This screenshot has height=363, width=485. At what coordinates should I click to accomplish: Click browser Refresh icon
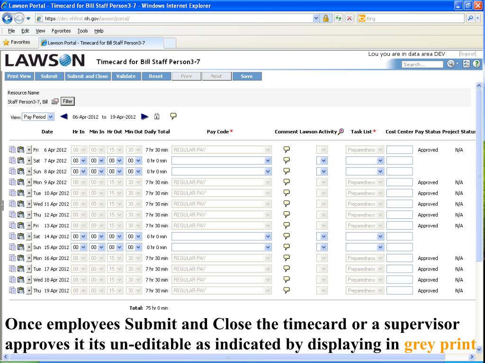pyautogui.click(x=338, y=18)
